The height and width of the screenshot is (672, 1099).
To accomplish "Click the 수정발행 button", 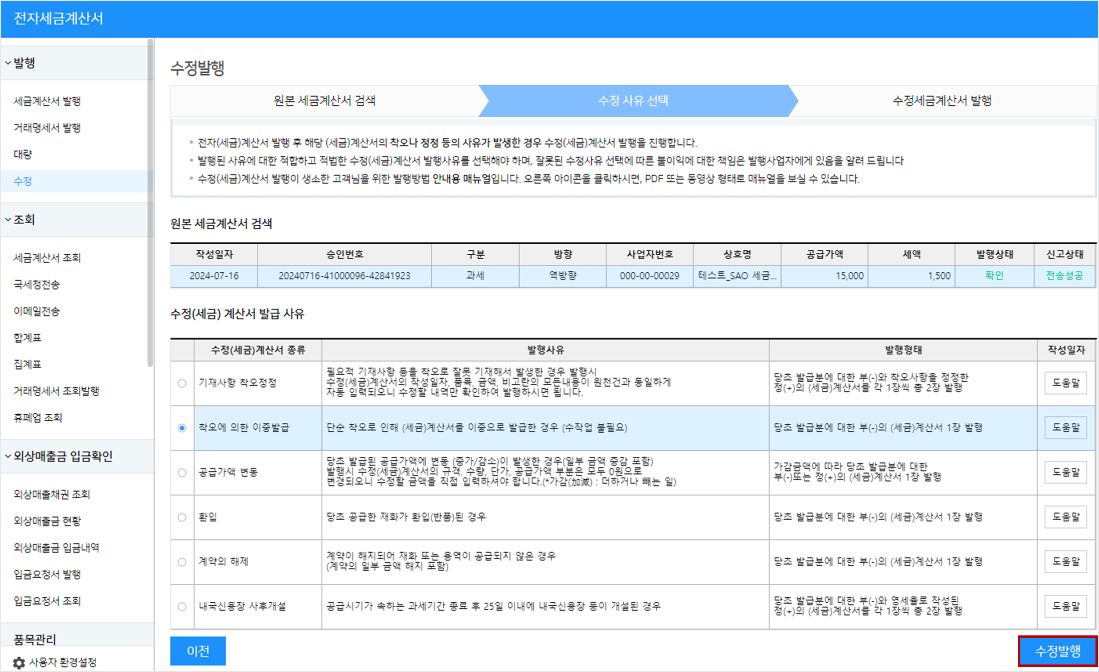I will (x=1057, y=651).
